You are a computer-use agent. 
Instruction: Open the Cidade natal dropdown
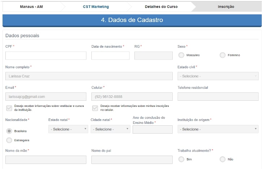pyautogui.click(x=111, y=129)
